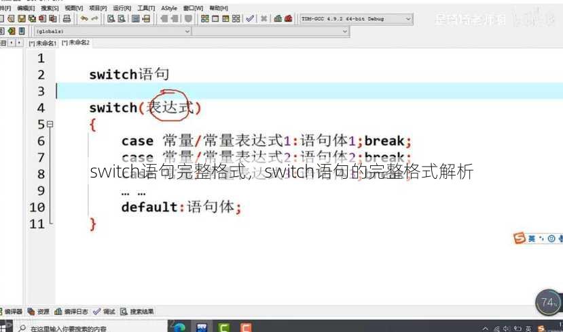Run the program using the Run icon
563x332 pixels.
215,18
